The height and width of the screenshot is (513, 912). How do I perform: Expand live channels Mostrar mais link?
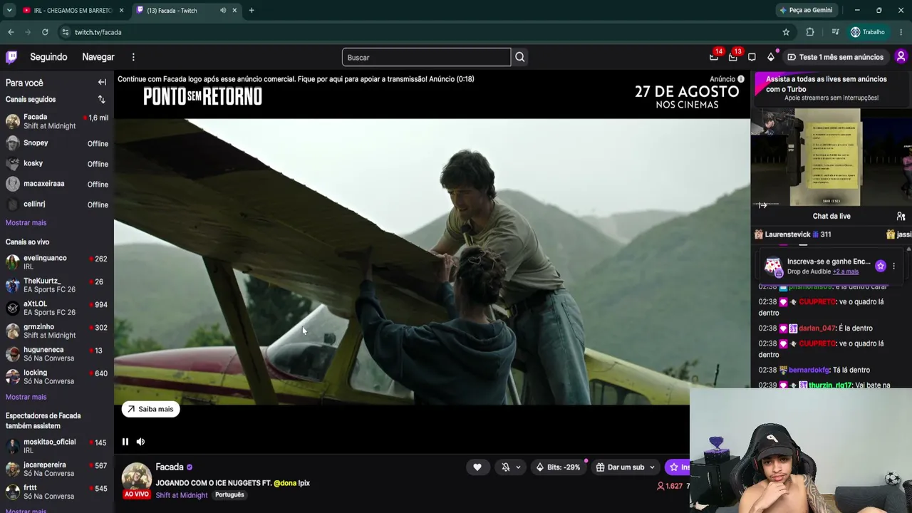coord(26,397)
